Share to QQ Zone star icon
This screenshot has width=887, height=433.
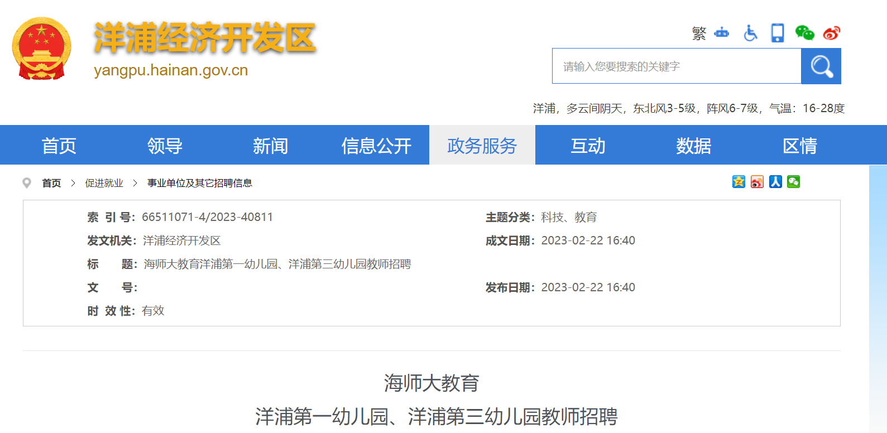(x=739, y=182)
